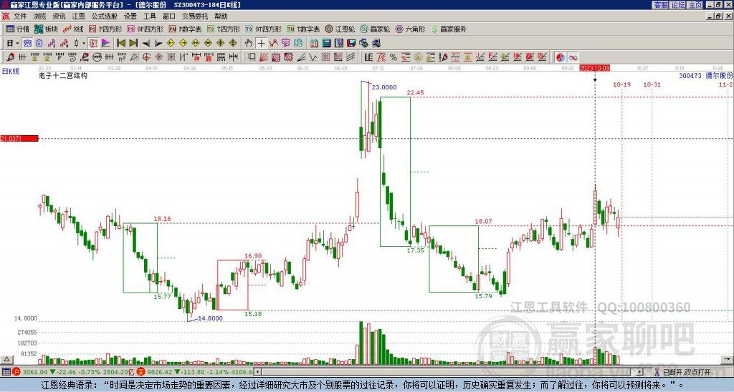Toggle the 权 ex-rights adjustment button
The image size is (734, 392).
coord(93,44)
